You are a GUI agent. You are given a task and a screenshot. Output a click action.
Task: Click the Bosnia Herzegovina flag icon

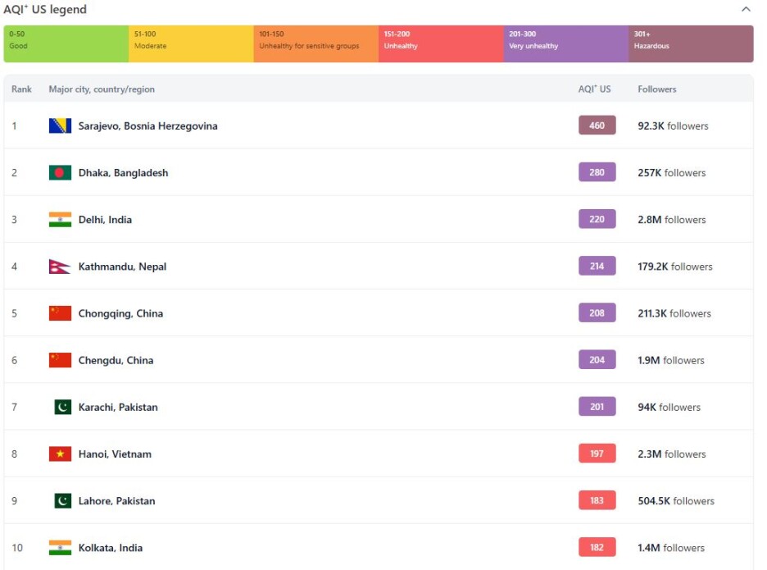coord(60,126)
